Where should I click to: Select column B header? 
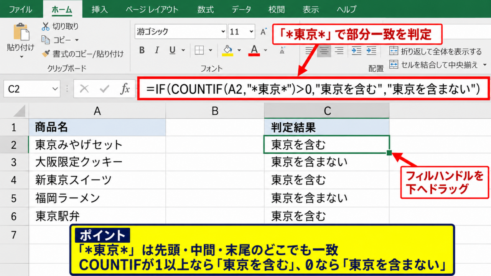coord(215,111)
